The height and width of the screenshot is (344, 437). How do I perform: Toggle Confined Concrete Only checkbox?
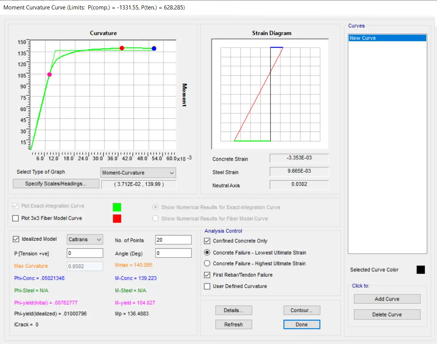(x=207, y=241)
